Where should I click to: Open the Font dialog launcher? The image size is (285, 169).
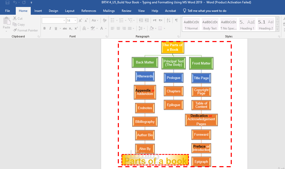(x=106, y=36)
